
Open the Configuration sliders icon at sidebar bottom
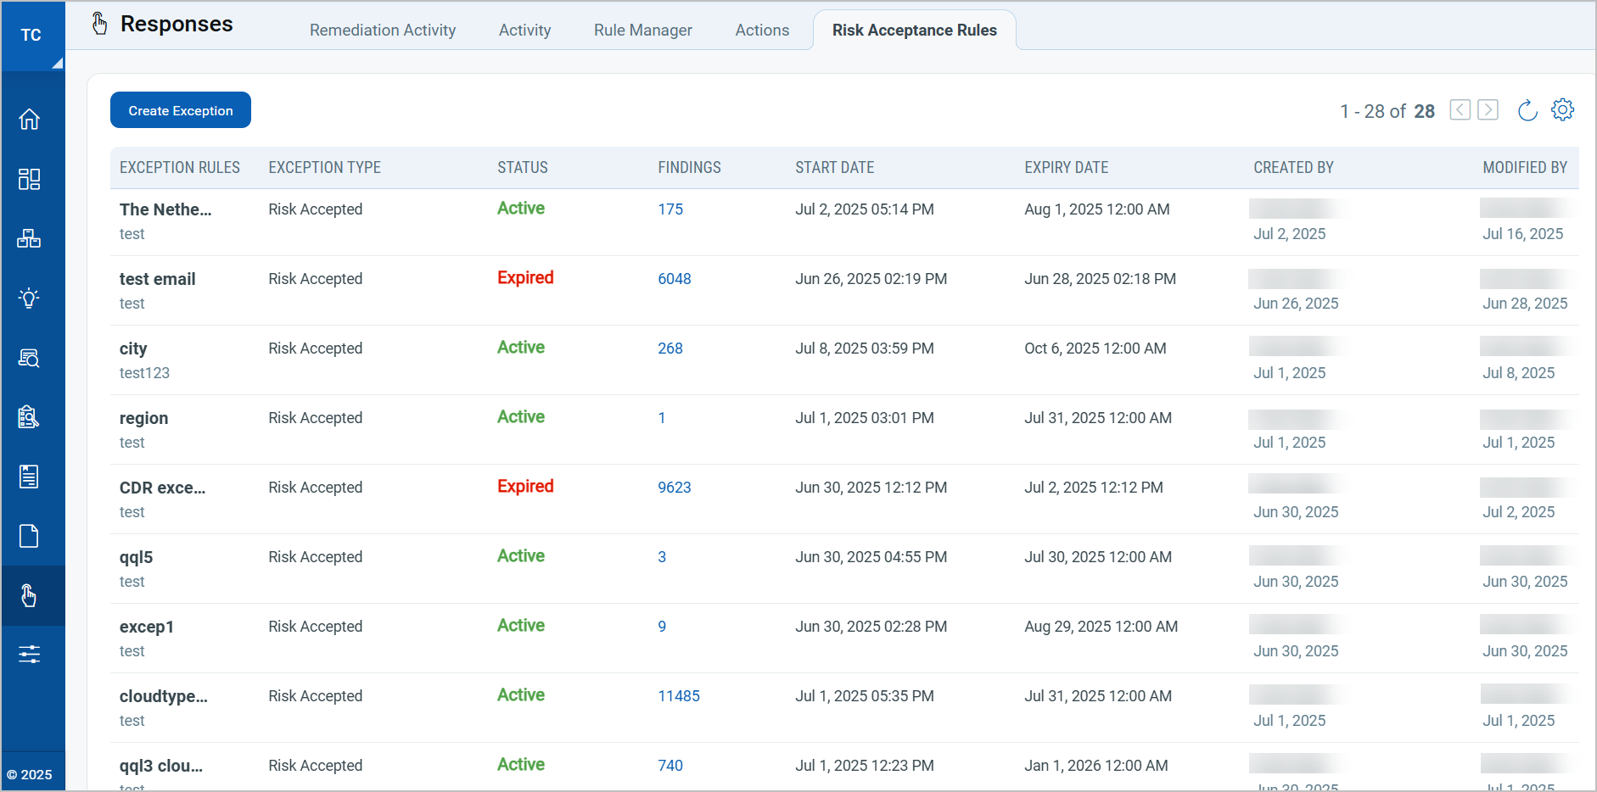point(30,654)
